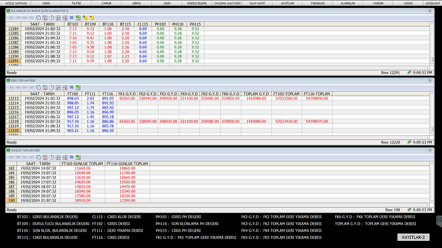Open the TRENDLER menu
Viewport: 442px width, 248px height.
[318, 3]
